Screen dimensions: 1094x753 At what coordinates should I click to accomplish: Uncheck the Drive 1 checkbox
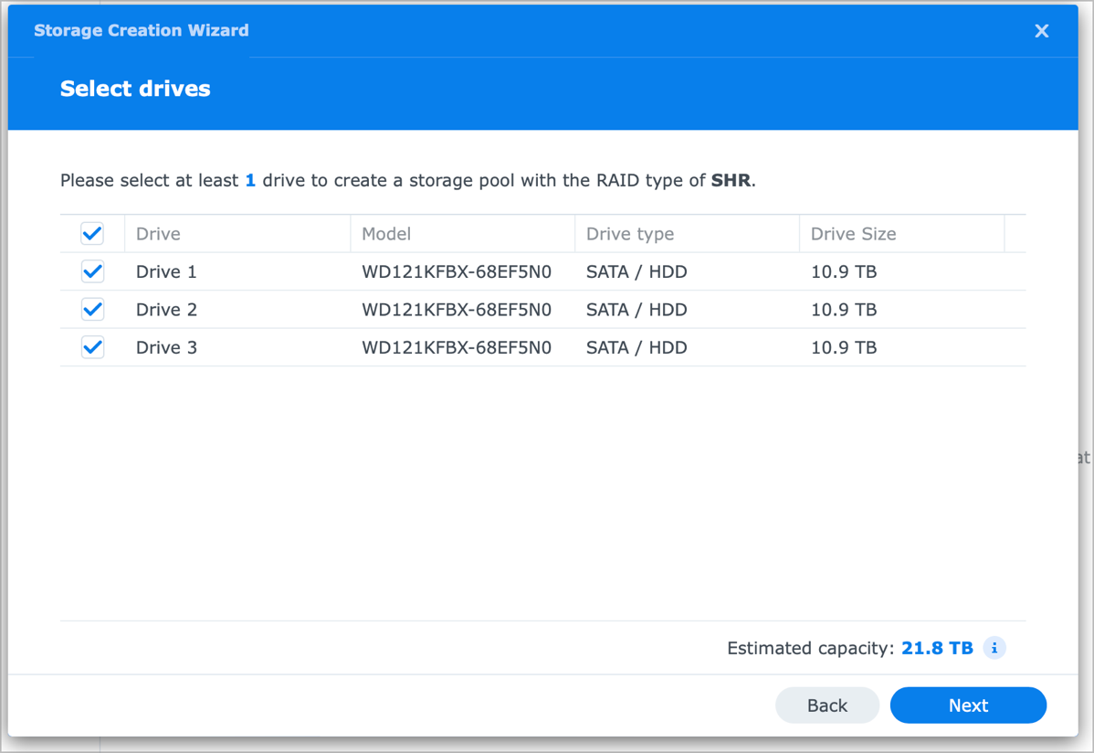pos(92,271)
